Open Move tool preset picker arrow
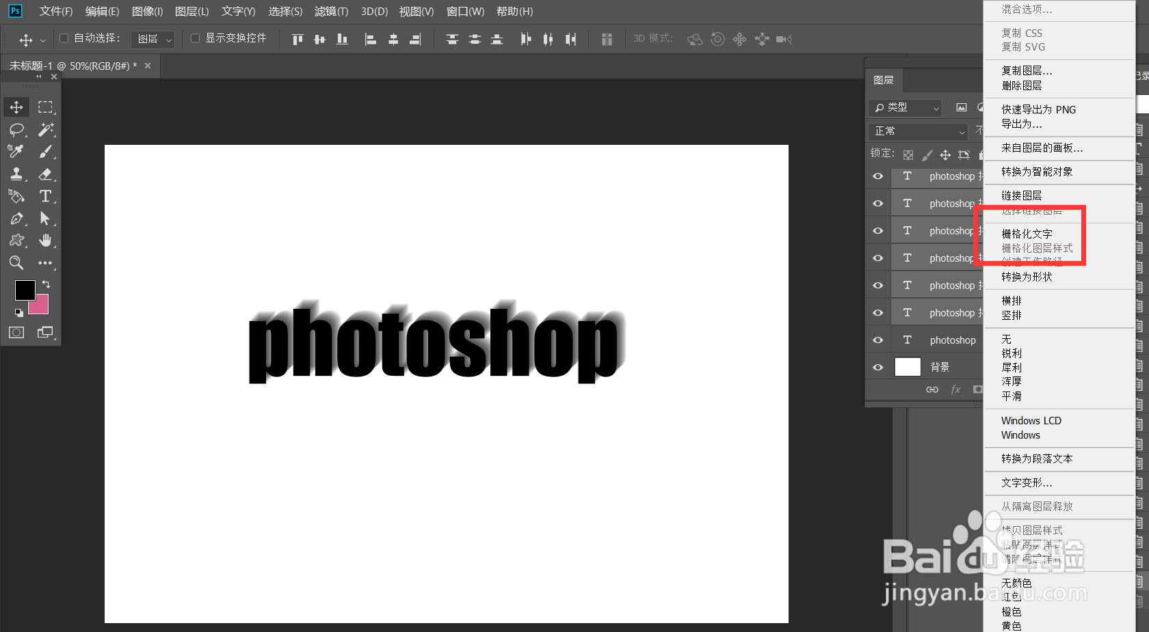The height and width of the screenshot is (632, 1149). tap(42, 40)
